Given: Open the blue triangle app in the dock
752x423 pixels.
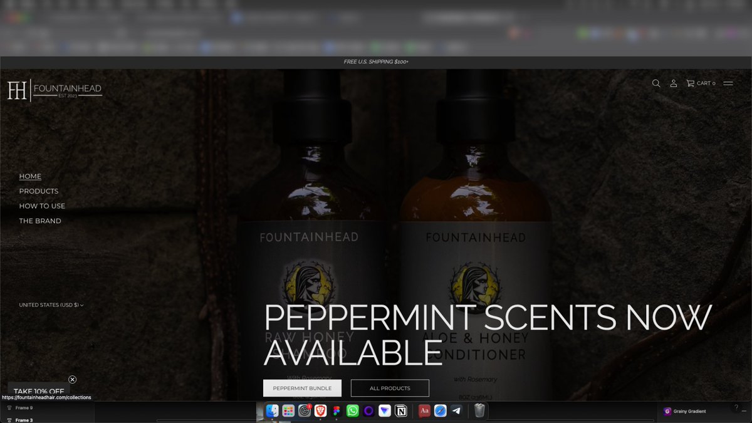Looking at the screenshot, I should tap(385, 411).
